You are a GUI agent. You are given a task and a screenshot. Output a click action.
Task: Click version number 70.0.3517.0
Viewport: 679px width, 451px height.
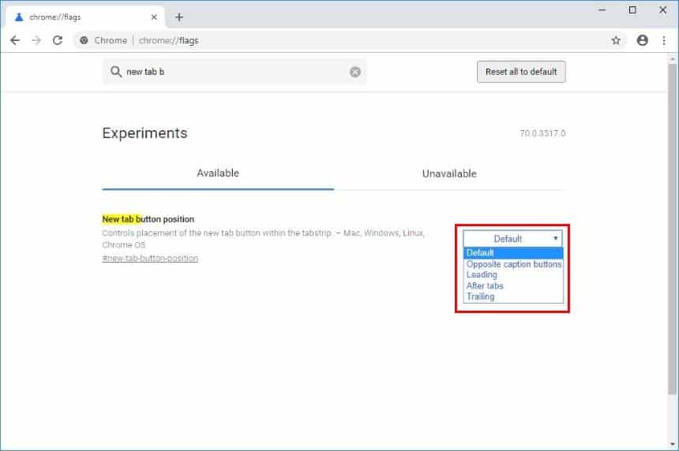pos(542,133)
